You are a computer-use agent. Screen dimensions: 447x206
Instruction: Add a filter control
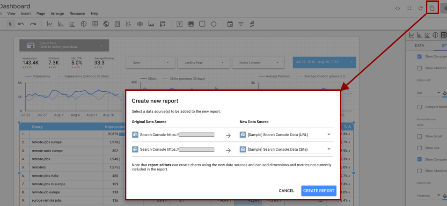point(241,24)
